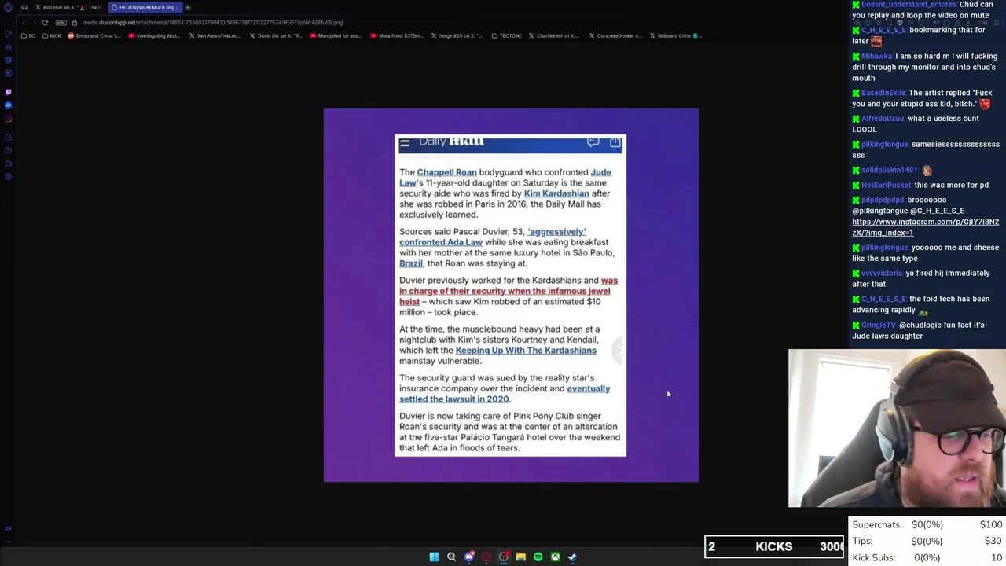Click the Tips goal row
The width and height of the screenshot is (1006, 566).
(927, 541)
